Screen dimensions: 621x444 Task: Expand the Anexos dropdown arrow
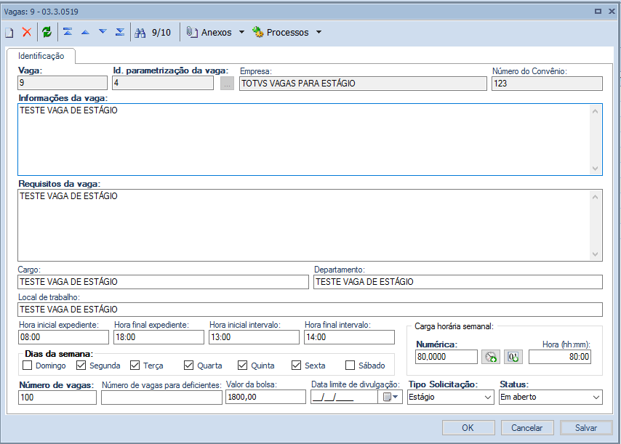tap(241, 32)
